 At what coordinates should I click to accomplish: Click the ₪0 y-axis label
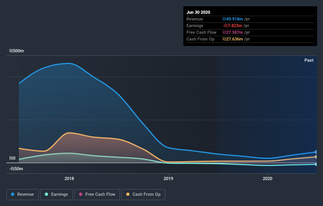(x=12, y=158)
